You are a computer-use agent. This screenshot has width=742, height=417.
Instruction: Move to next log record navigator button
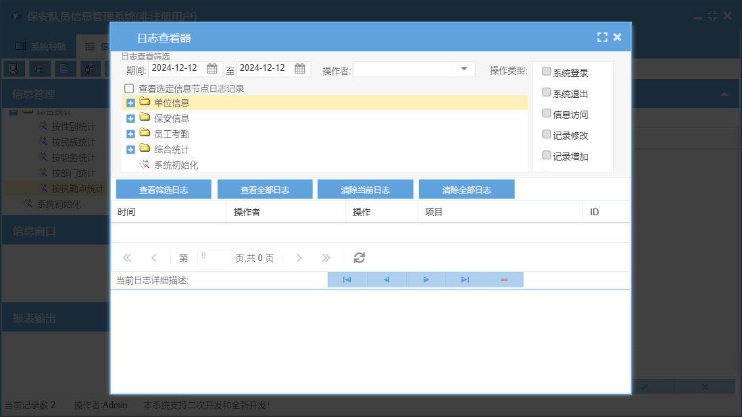coord(426,279)
